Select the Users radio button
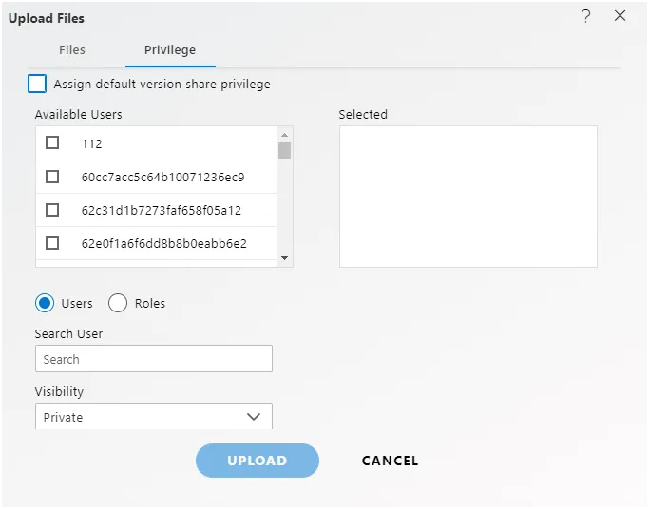This screenshot has height=509, width=649. pos(45,304)
